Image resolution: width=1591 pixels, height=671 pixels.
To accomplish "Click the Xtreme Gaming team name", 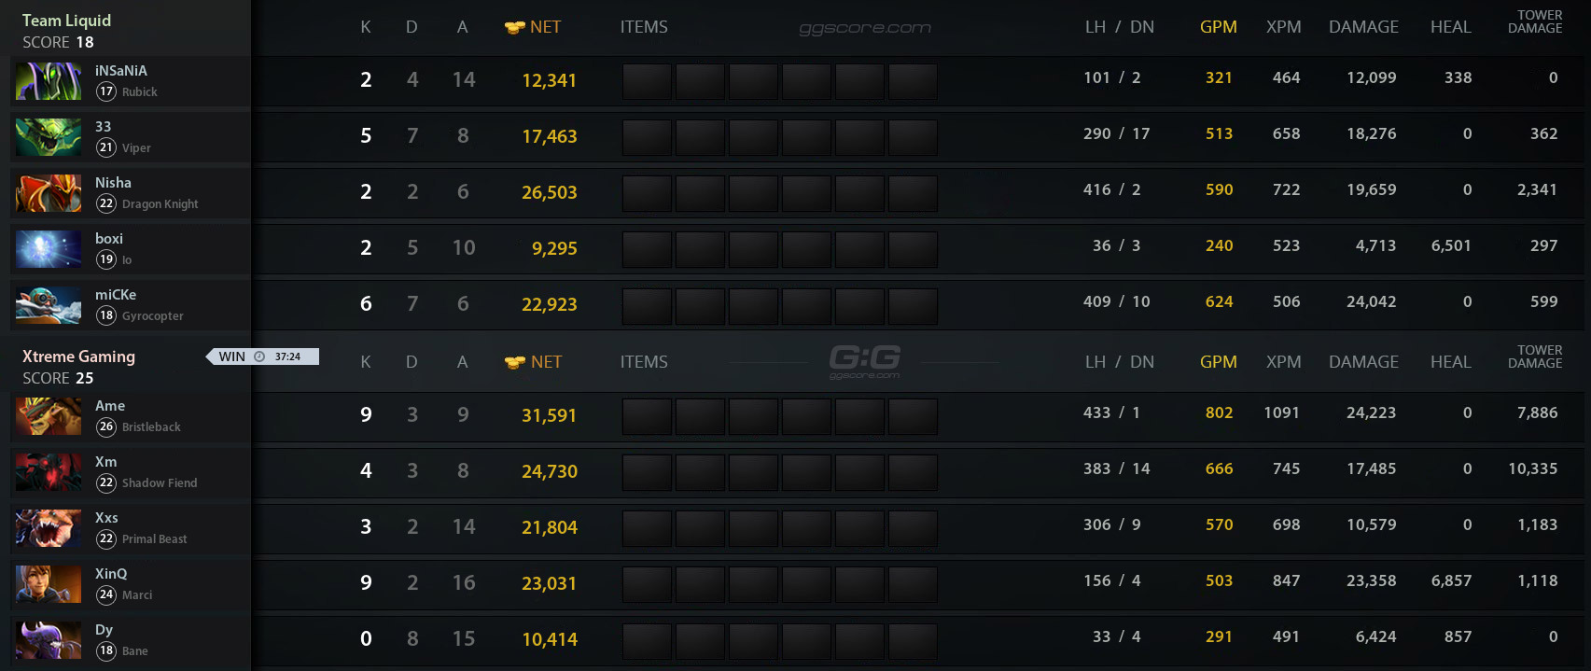I will 79,356.
